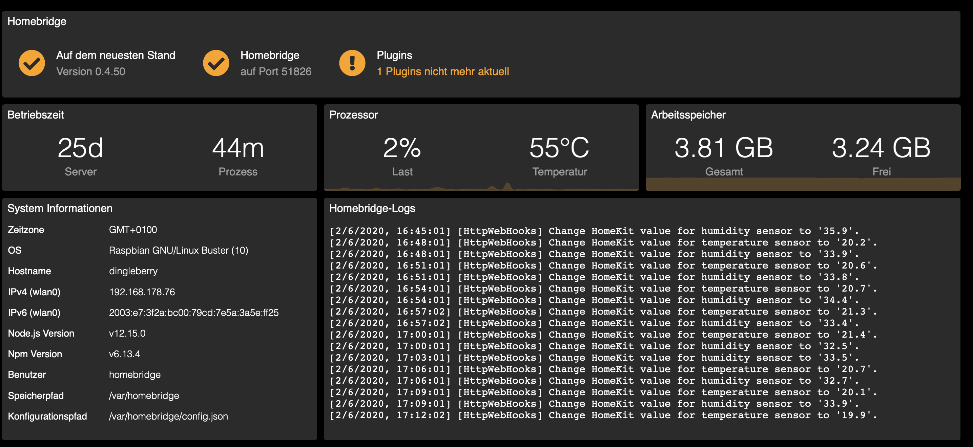Click the process uptime 44m value
The image size is (973, 447).
pos(237,148)
